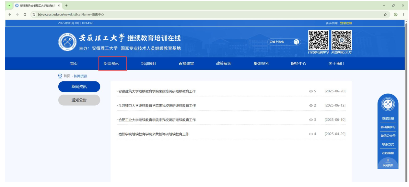Open the 关于我们 navigation item

point(336,64)
